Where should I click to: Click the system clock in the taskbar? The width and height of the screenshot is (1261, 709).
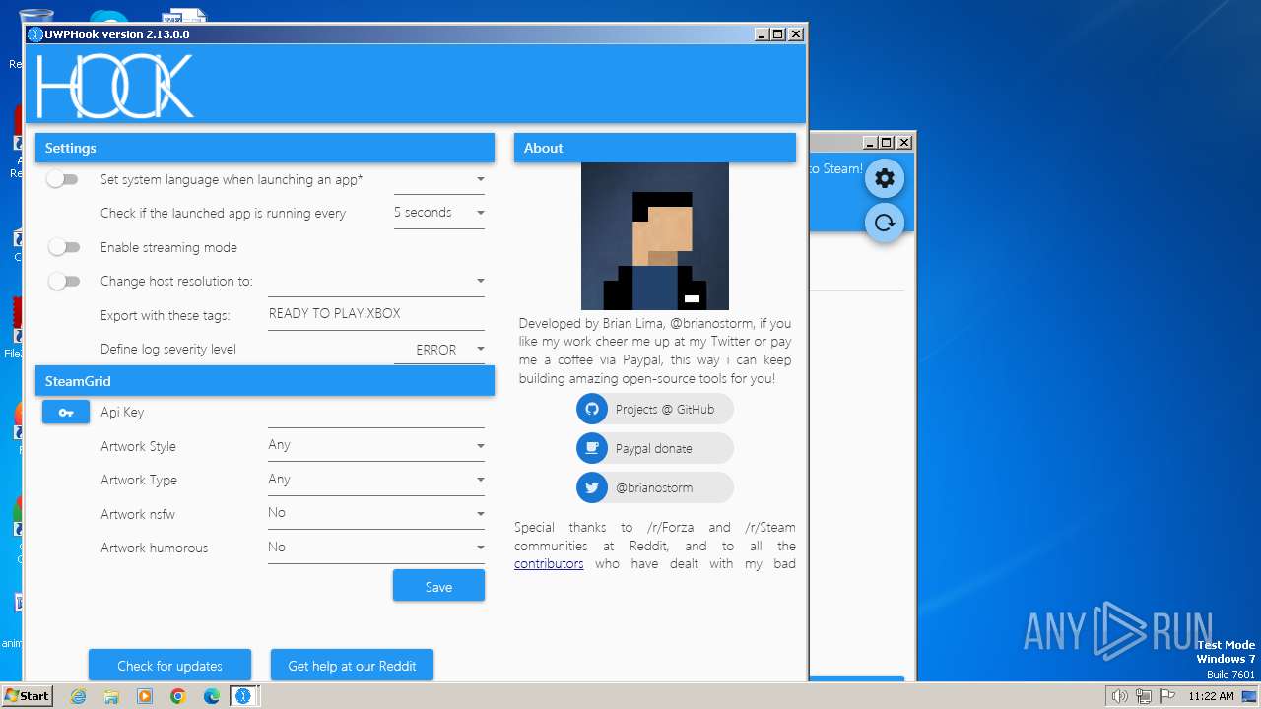coord(1211,696)
